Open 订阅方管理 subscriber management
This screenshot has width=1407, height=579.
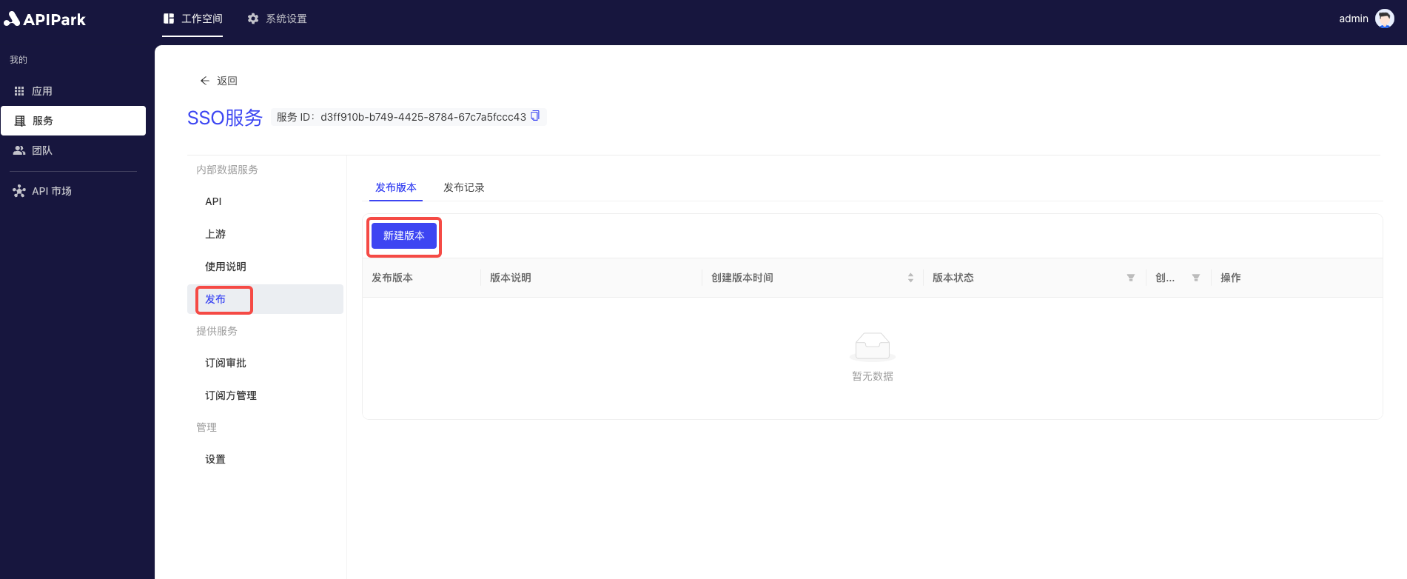pyautogui.click(x=265, y=395)
